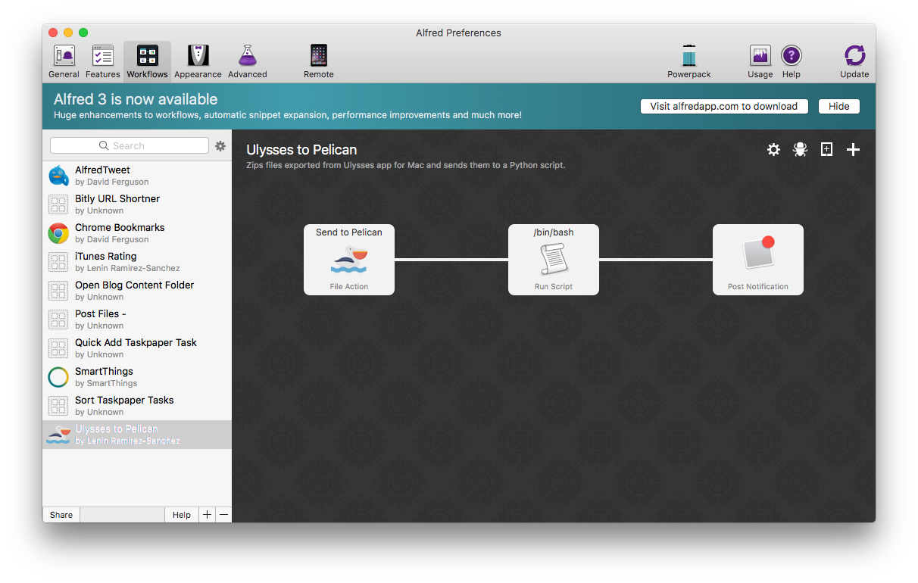Select the SmartThings workflow
The image size is (918, 583).
[x=137, y=377]
